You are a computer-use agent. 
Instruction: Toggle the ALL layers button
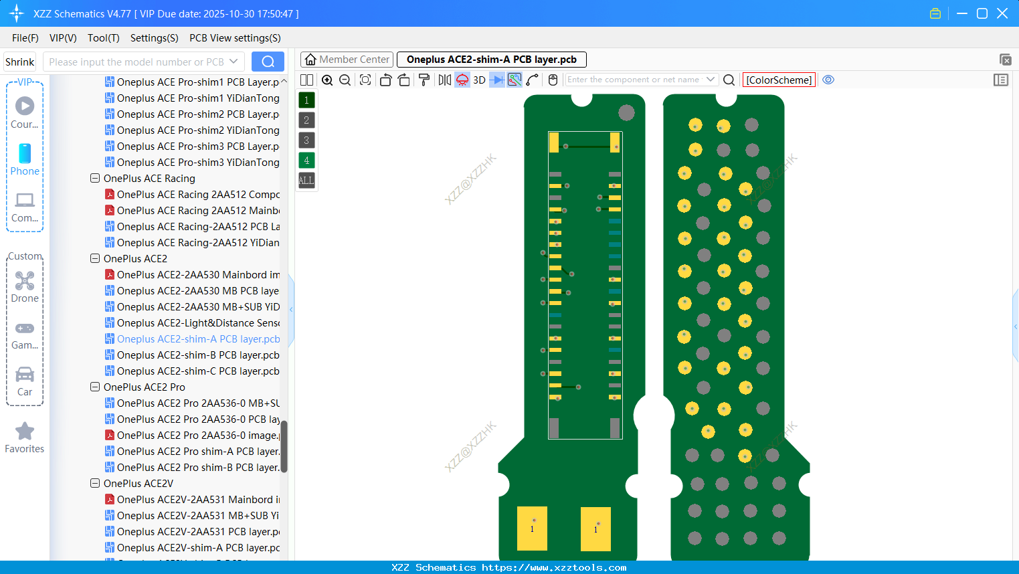point(306,180)
